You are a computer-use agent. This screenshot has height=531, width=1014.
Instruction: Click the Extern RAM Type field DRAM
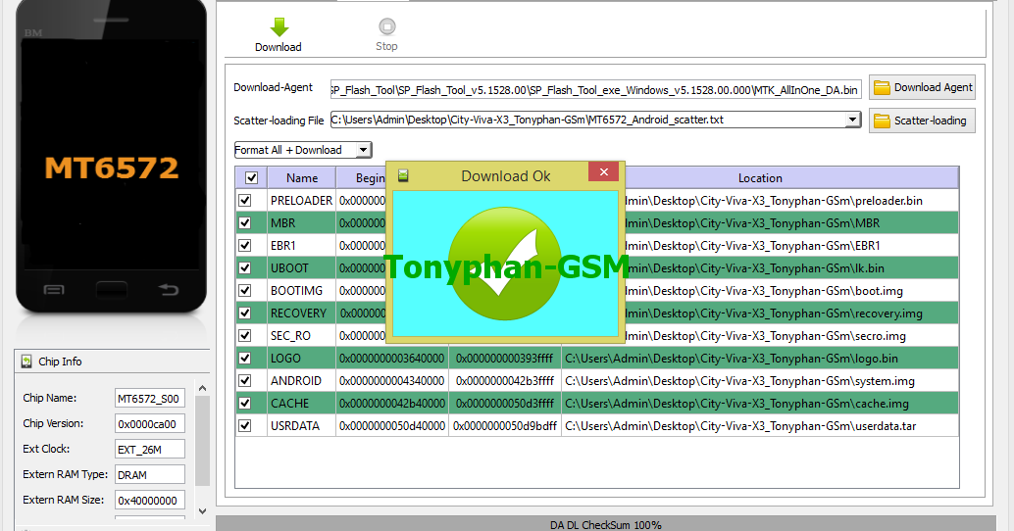(x=150, y=475)
